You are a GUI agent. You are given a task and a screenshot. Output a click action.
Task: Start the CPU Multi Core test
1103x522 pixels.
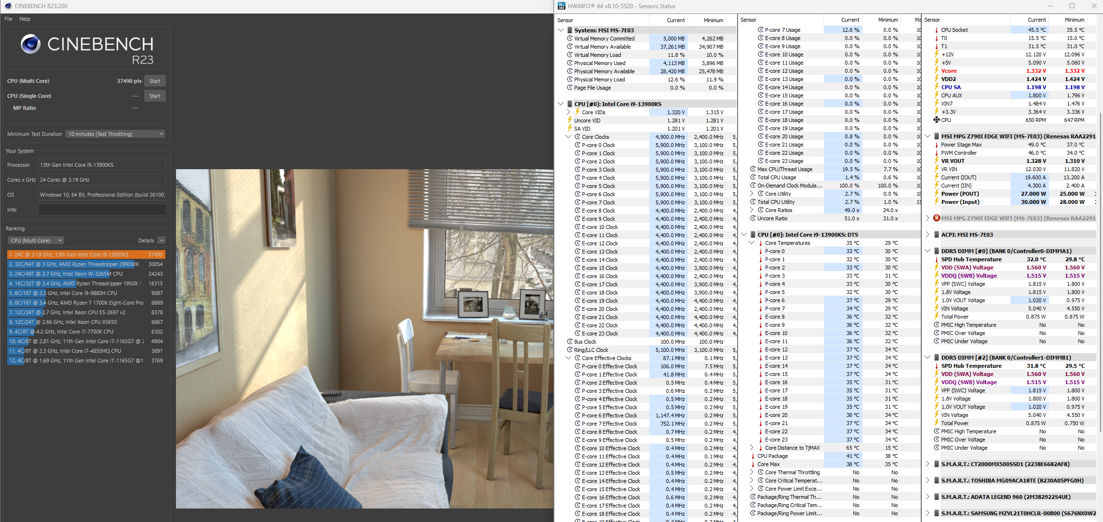[155, 81]
